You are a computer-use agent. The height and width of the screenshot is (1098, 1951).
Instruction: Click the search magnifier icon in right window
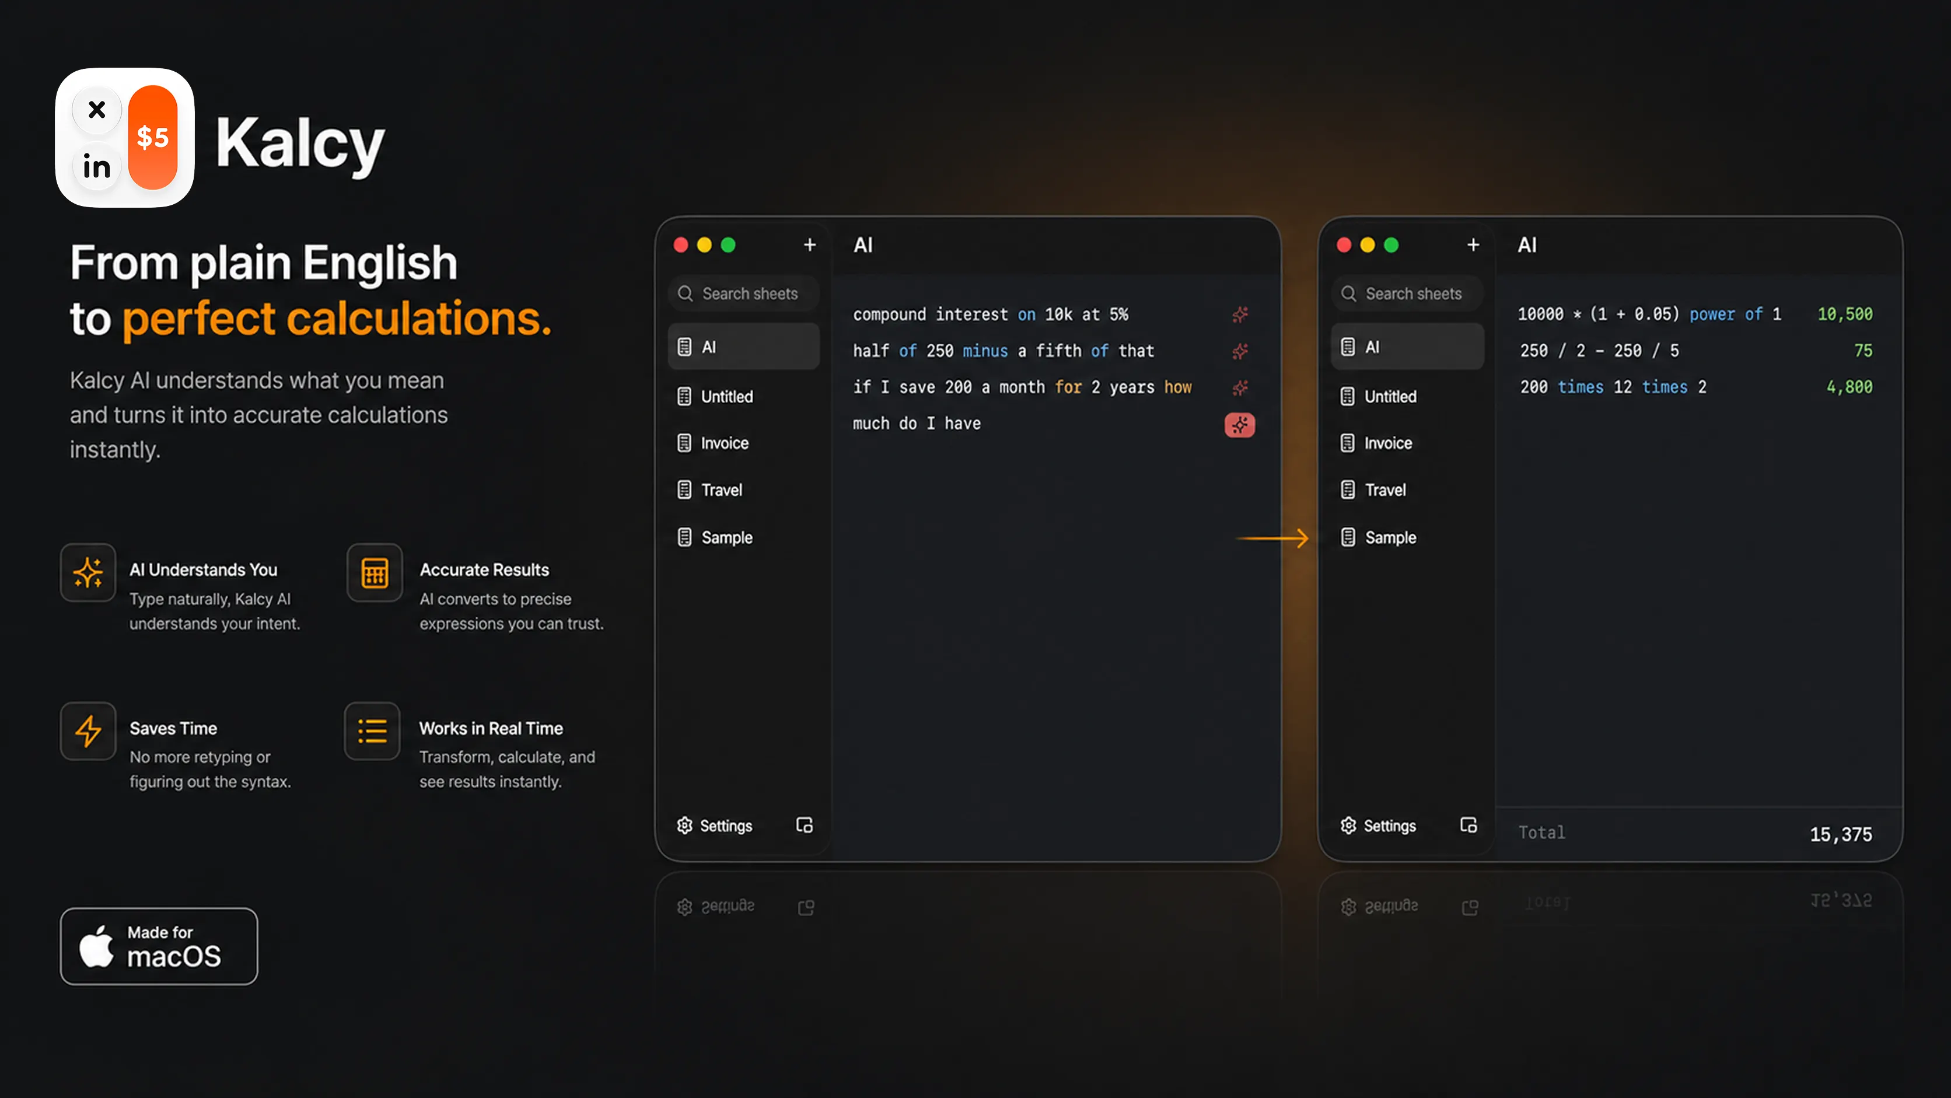(1349, 294)
